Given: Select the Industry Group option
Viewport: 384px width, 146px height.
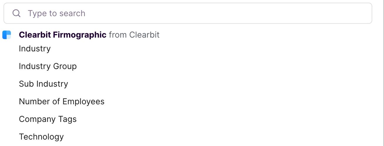Looking at the screenshot, I should [48, 66].
